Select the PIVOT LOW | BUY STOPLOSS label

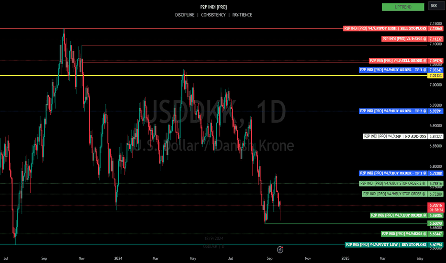386,244
